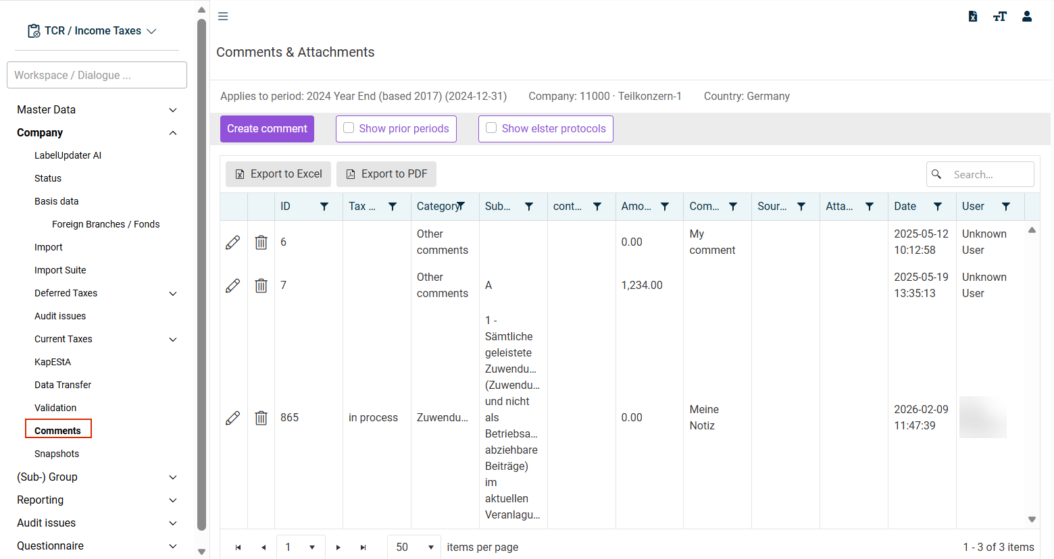Navigate to Data Transfer
The width and height of the screenshot is (1054, 559).
(x=63, y=385)
